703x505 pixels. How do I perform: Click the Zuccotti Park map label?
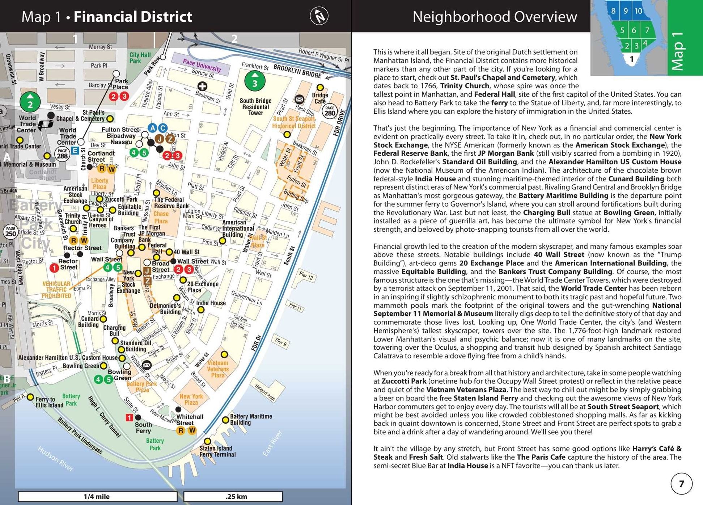tap(121, 199)
